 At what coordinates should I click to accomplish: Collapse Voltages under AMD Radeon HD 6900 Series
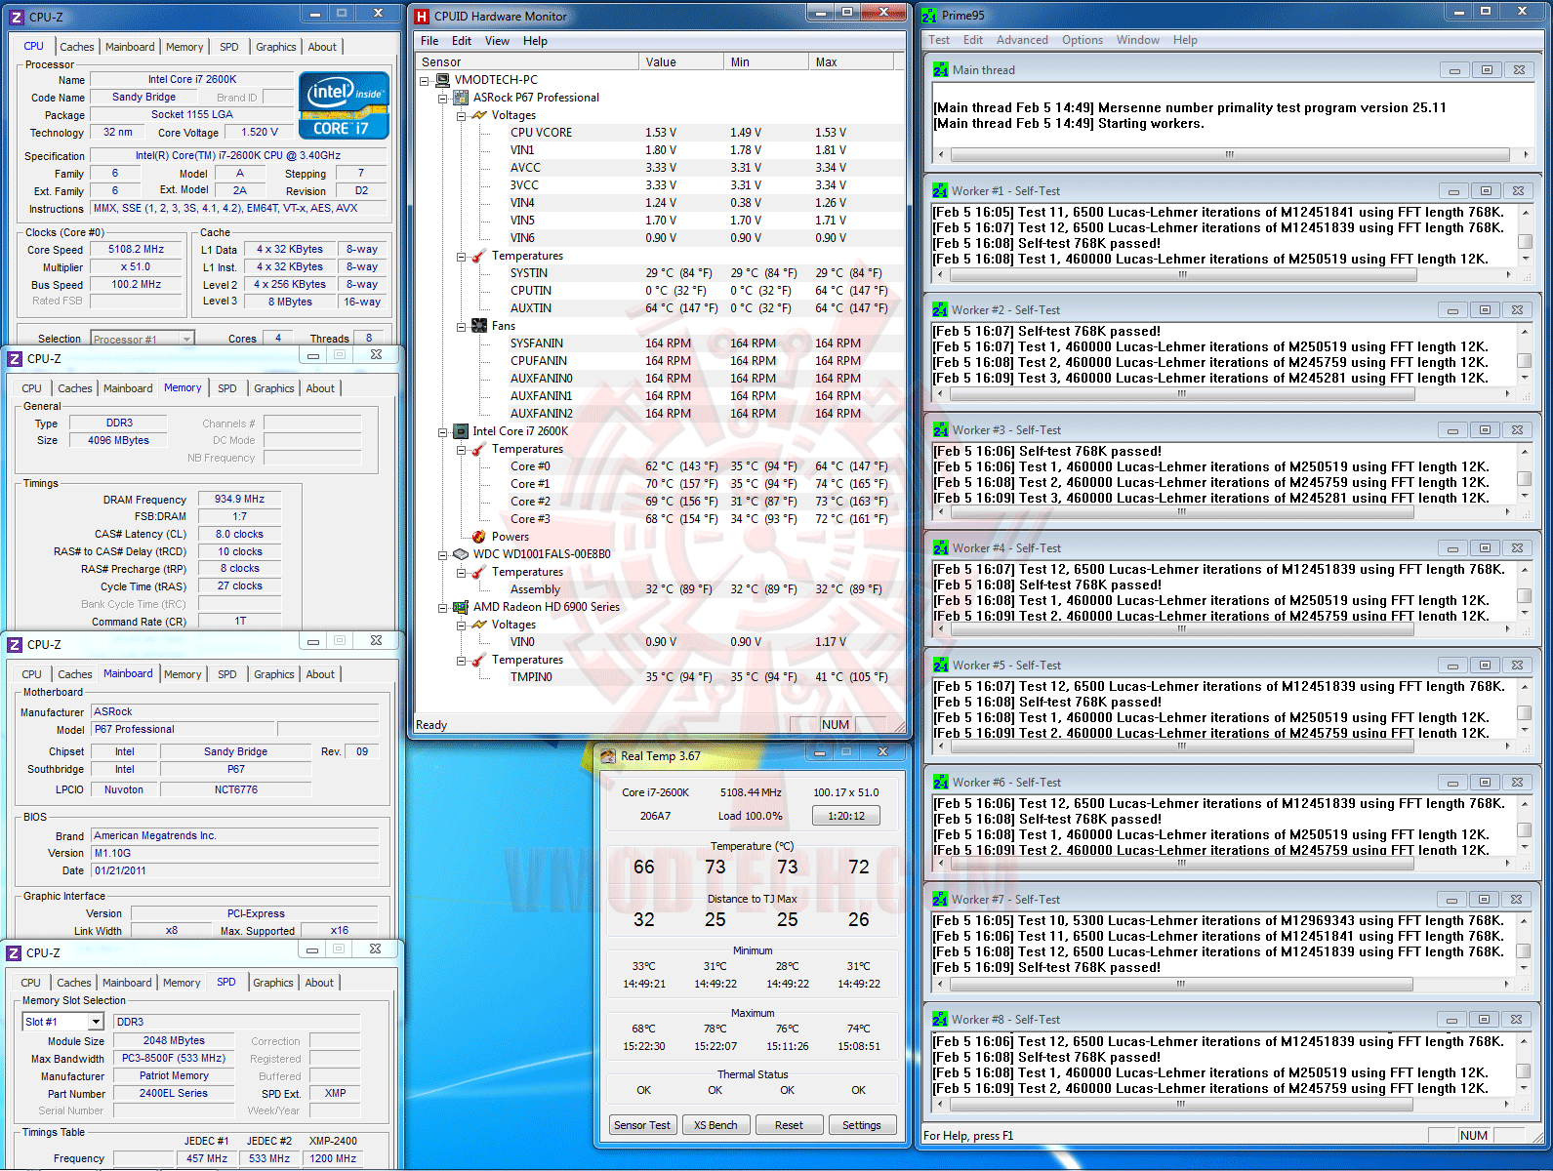462,626
